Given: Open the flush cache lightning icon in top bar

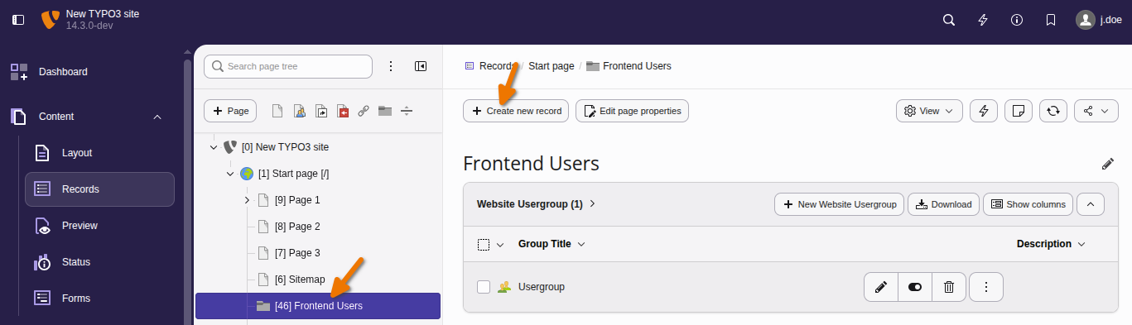Looking at the screenshot, I should coord(983,20).
